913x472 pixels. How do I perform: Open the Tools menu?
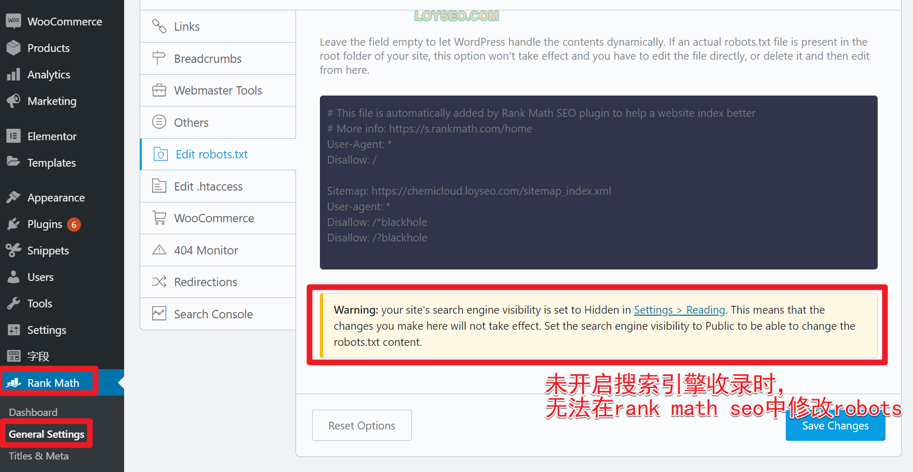pos(62,303)
